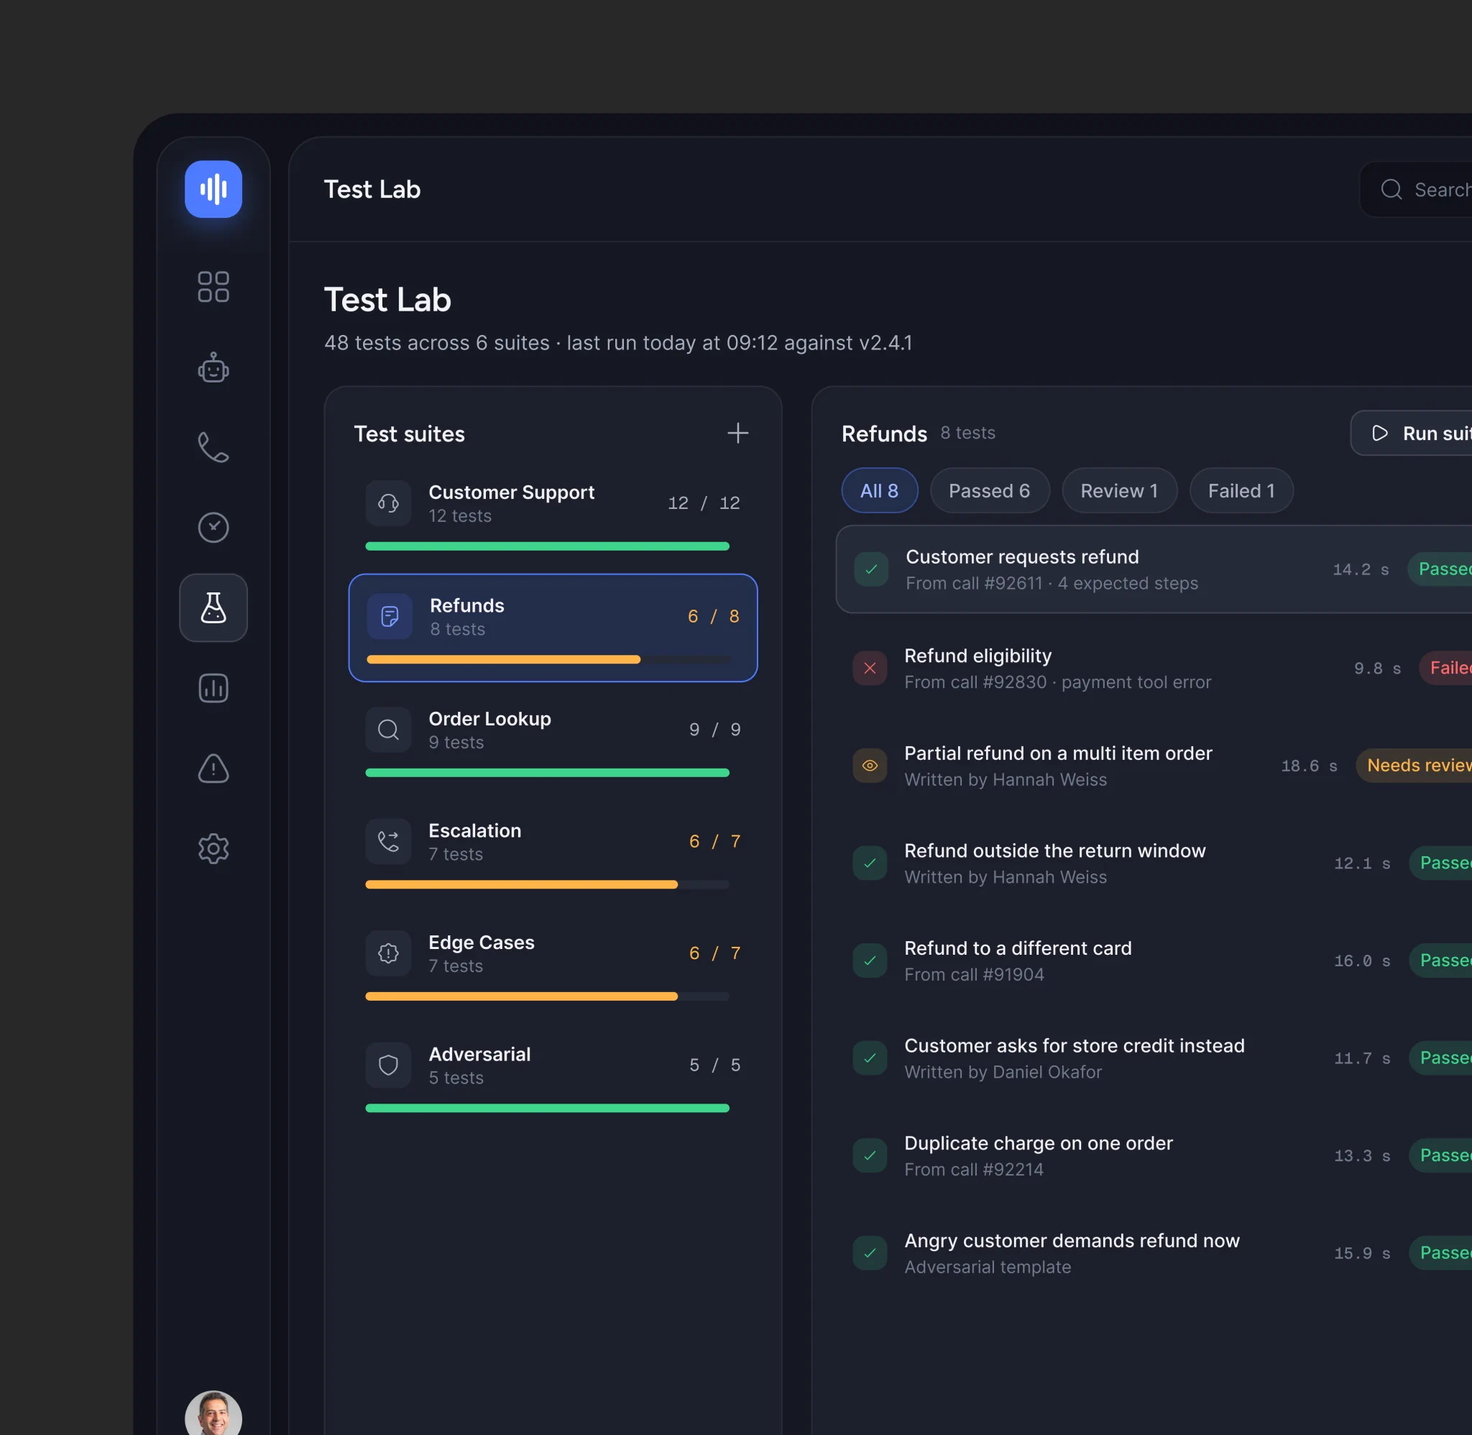Click the user avatar photo

coord(213,1416)
